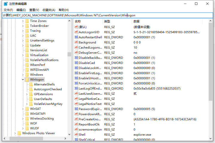This screenshot has width=215, height=143.
Task: Open the 文件(F) menu
Action: click(8, 10)
